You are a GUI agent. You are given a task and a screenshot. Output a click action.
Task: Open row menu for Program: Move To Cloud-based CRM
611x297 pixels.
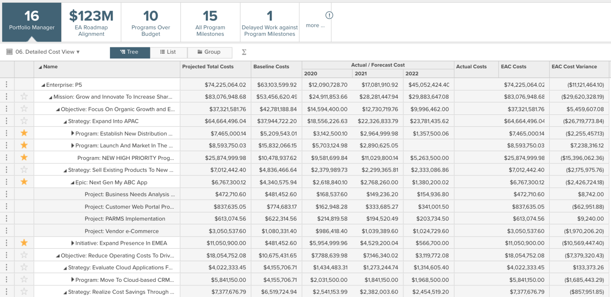[x=7, y=280]
